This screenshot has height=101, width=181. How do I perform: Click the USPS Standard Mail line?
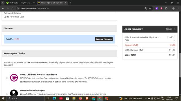point(150,50)
